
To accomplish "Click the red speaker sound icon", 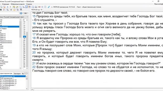I will point(39,7).
